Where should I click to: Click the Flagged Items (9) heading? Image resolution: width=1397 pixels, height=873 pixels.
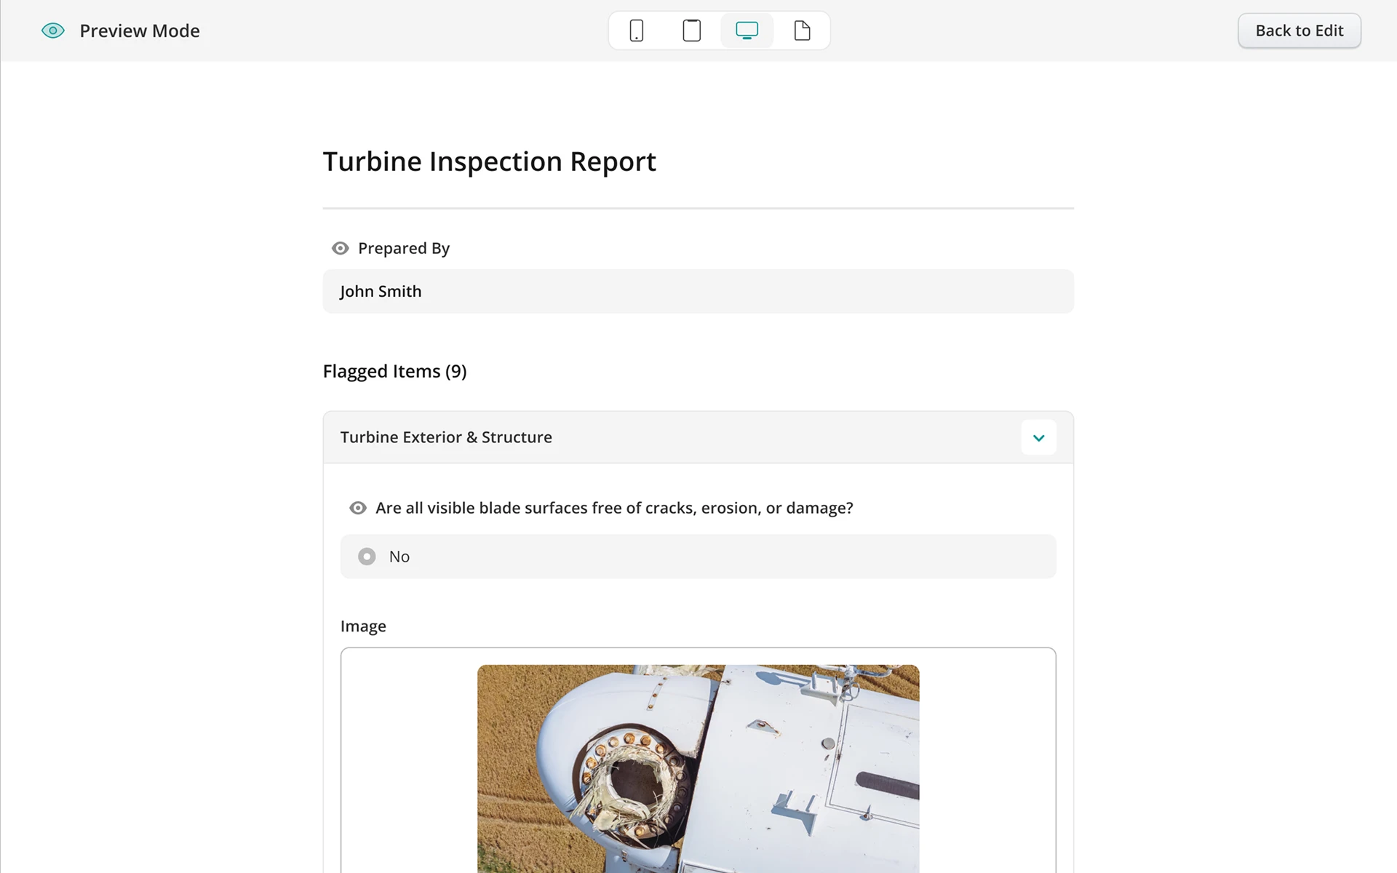[394, 371]
